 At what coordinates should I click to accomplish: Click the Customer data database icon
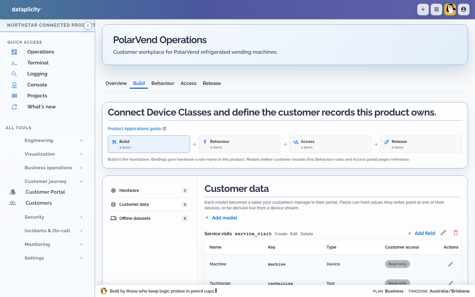[x=113, y=204]
